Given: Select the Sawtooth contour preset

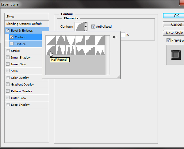Looking at the screenshot, I should 100,50.
